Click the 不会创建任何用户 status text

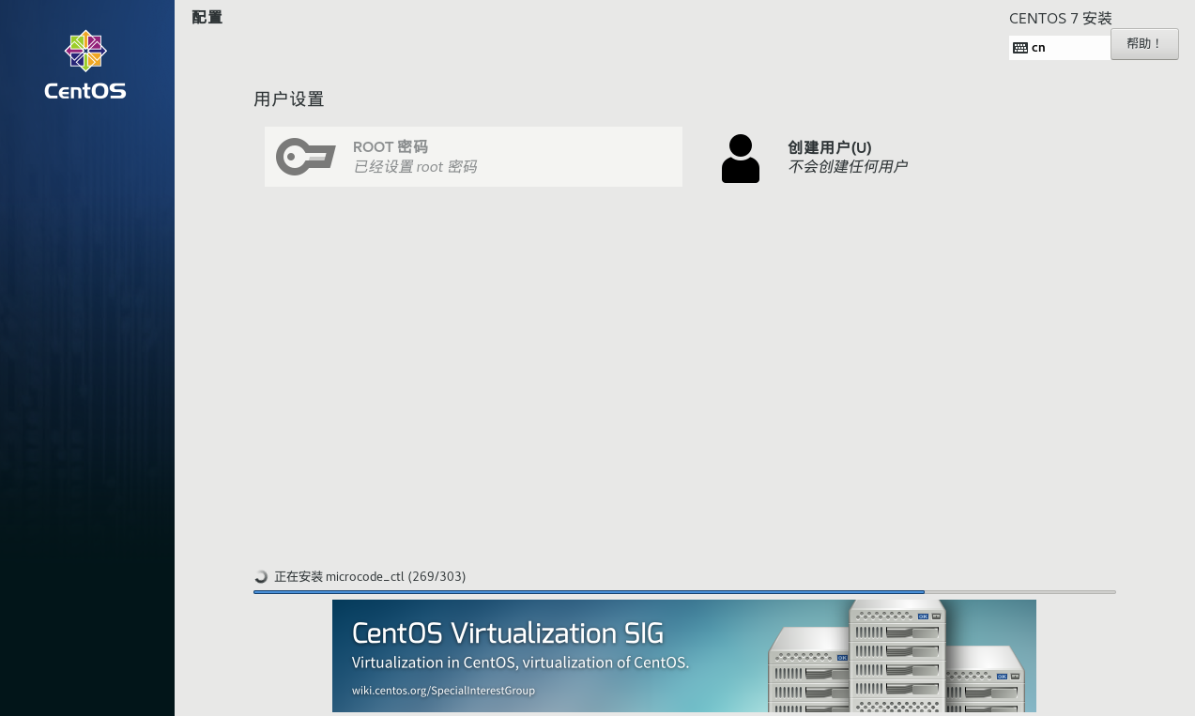coord(848,167)
